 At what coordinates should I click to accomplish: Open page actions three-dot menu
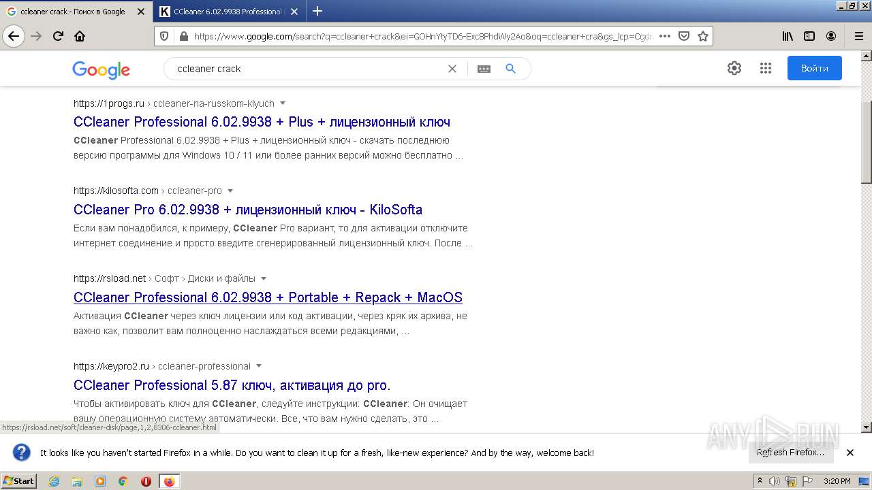[665, 36]
